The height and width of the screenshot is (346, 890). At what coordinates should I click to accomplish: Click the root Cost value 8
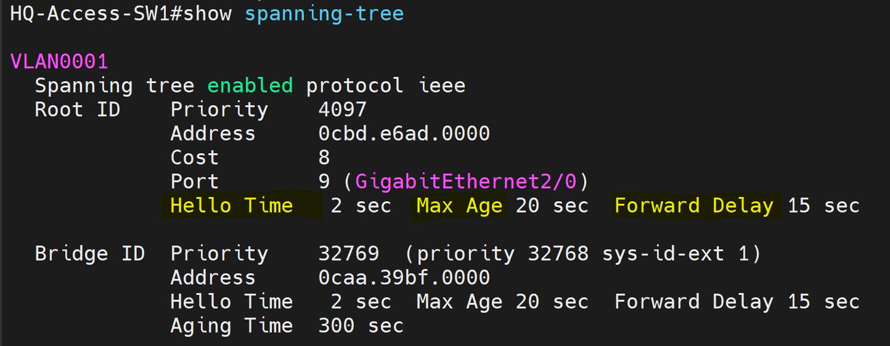(x=324, y=158)
